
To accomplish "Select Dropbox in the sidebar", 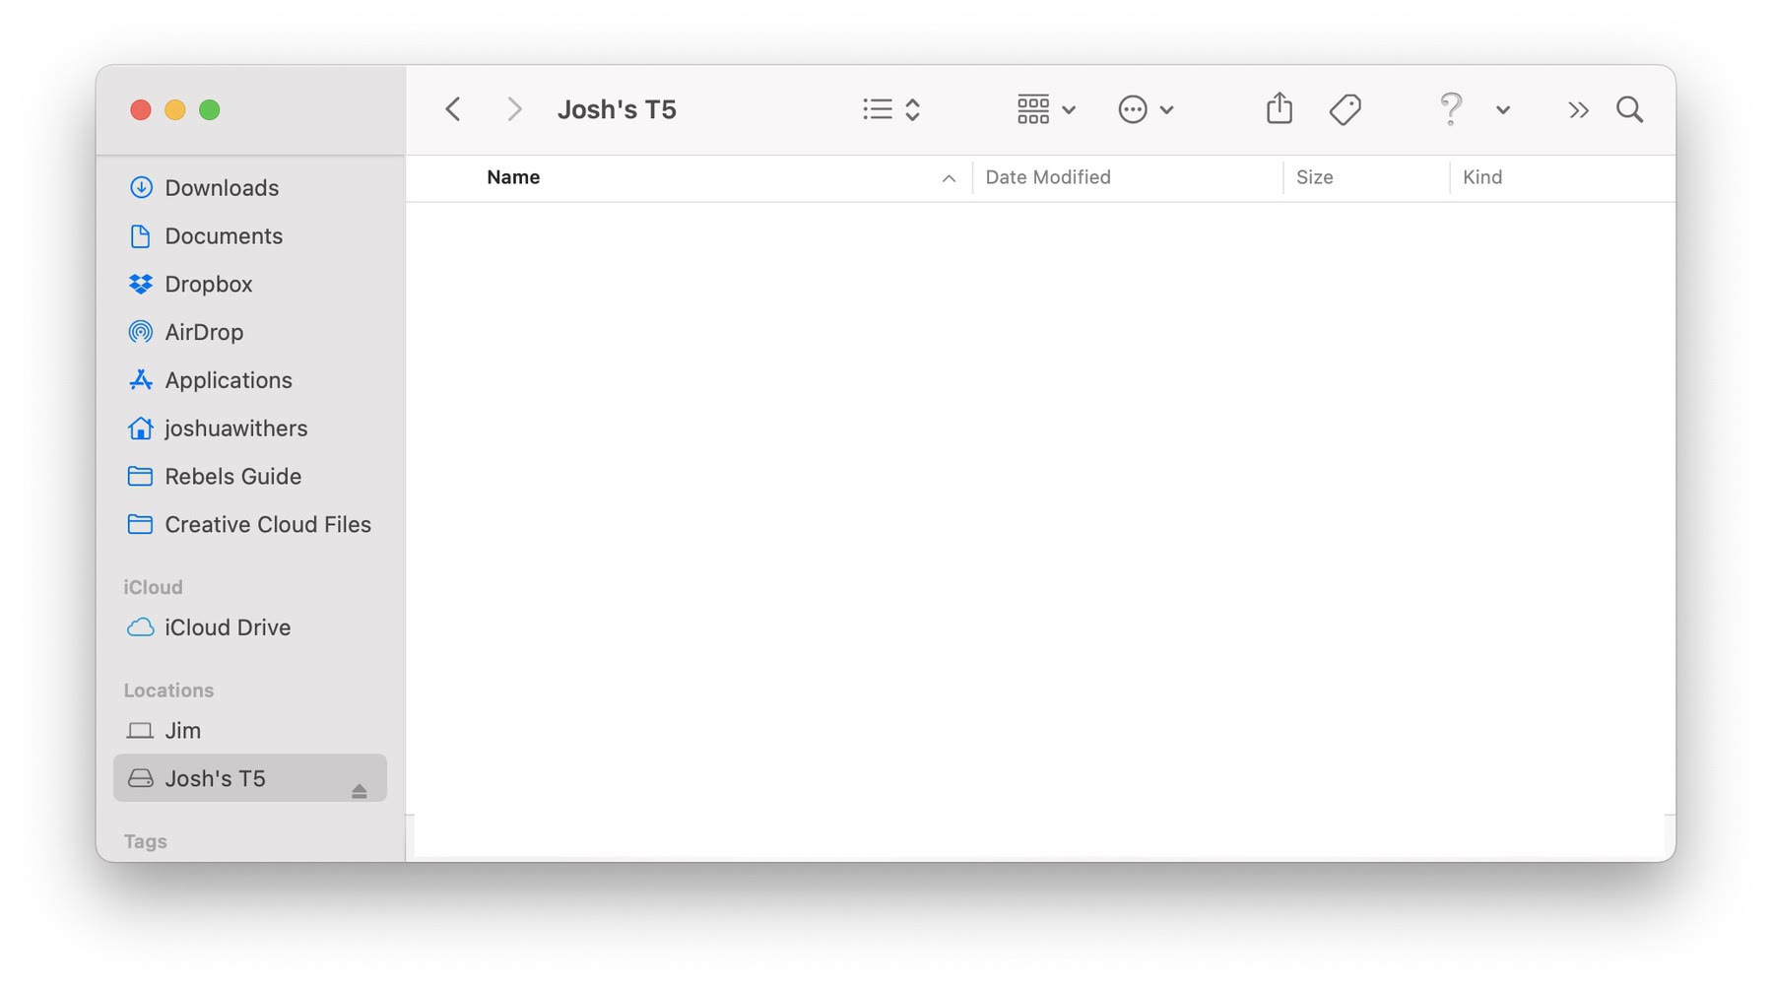I will click(x=208, y=284).
